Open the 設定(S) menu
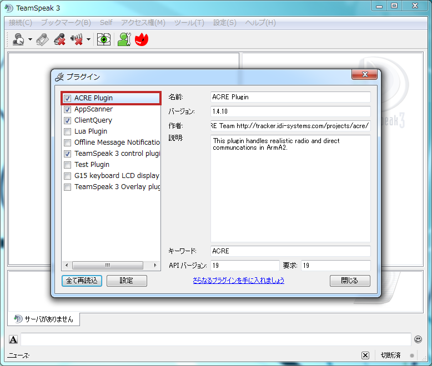432x366 pixels. 225,23
